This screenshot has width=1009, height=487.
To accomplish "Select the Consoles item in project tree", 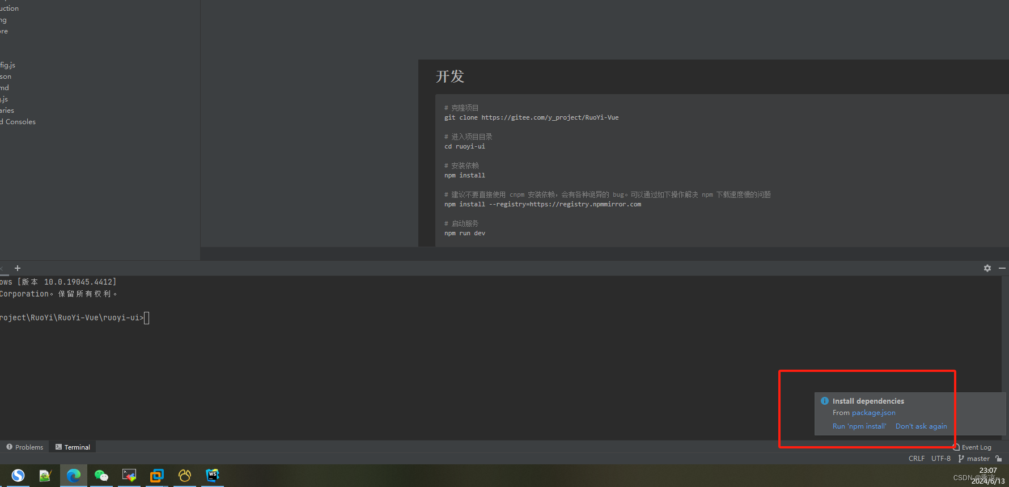I will (18, 122).
